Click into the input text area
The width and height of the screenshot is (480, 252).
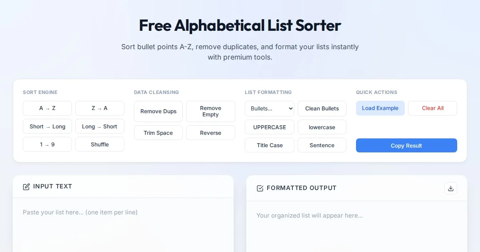click(x=123, y=228)
